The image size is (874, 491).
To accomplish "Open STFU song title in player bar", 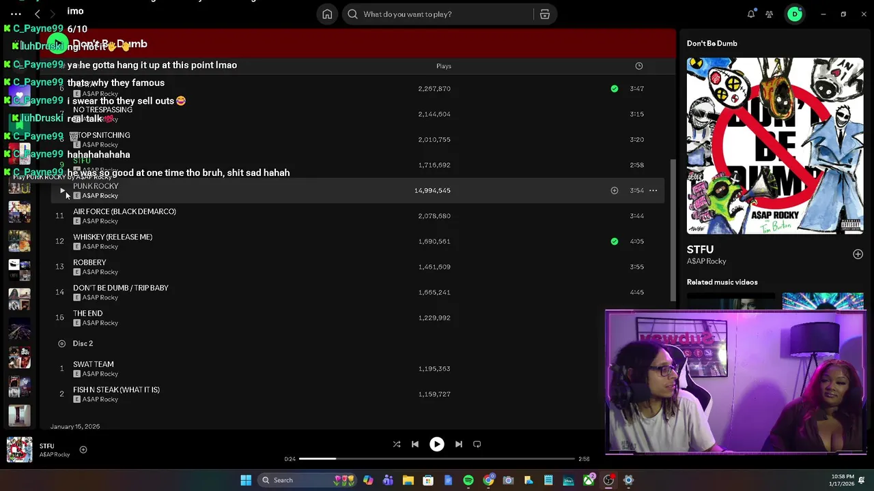I will 46,446.
